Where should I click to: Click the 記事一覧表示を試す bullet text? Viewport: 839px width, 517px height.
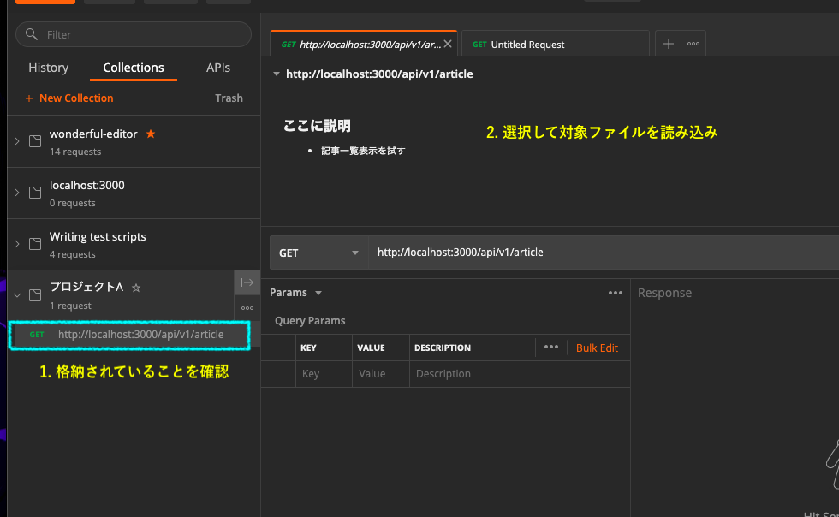363,151
